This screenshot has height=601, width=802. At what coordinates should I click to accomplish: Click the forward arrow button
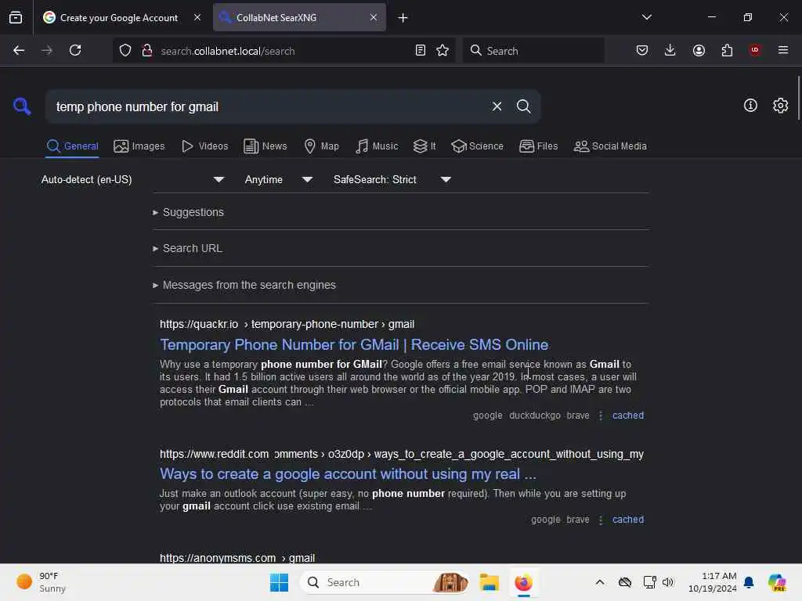(46, 50)
